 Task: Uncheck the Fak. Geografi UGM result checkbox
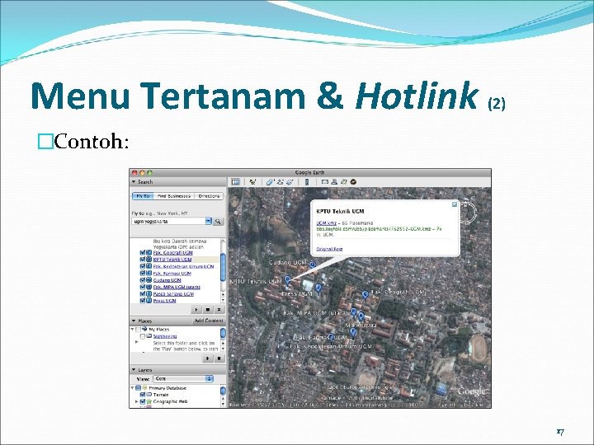143,253
